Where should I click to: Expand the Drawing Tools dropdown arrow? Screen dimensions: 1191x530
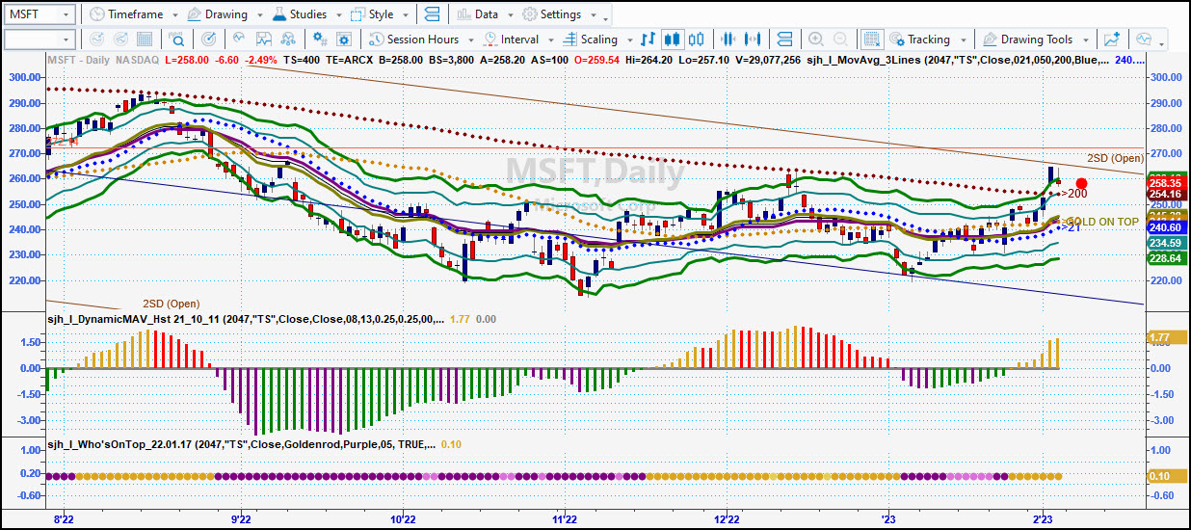[1085, 40]
